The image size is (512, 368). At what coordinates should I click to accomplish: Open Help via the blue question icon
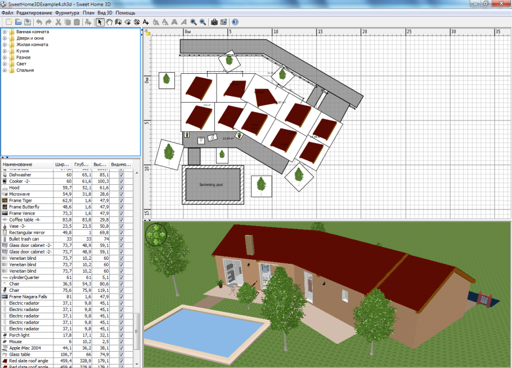[x=235, y=22]
